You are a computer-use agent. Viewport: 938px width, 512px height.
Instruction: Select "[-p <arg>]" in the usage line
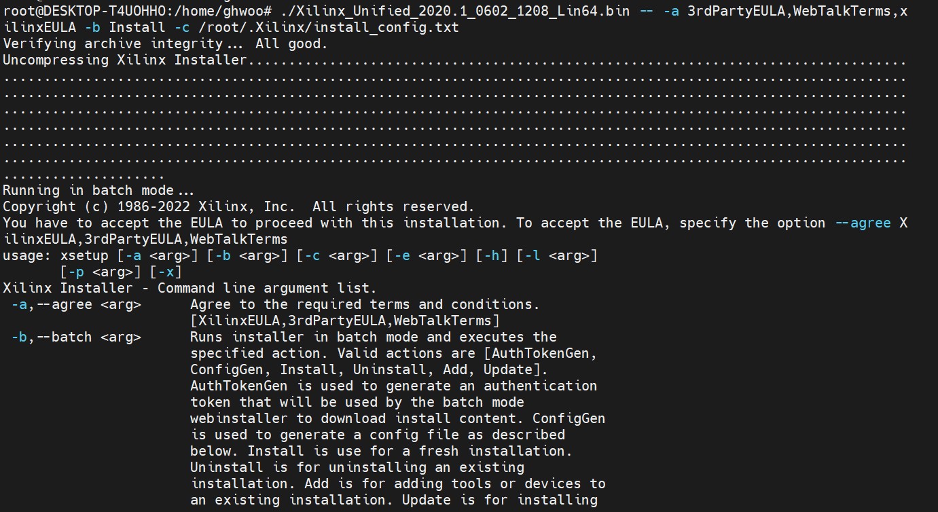101,272
